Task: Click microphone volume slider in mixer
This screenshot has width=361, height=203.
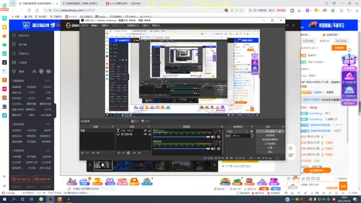Action: click(x=181, y=137)
